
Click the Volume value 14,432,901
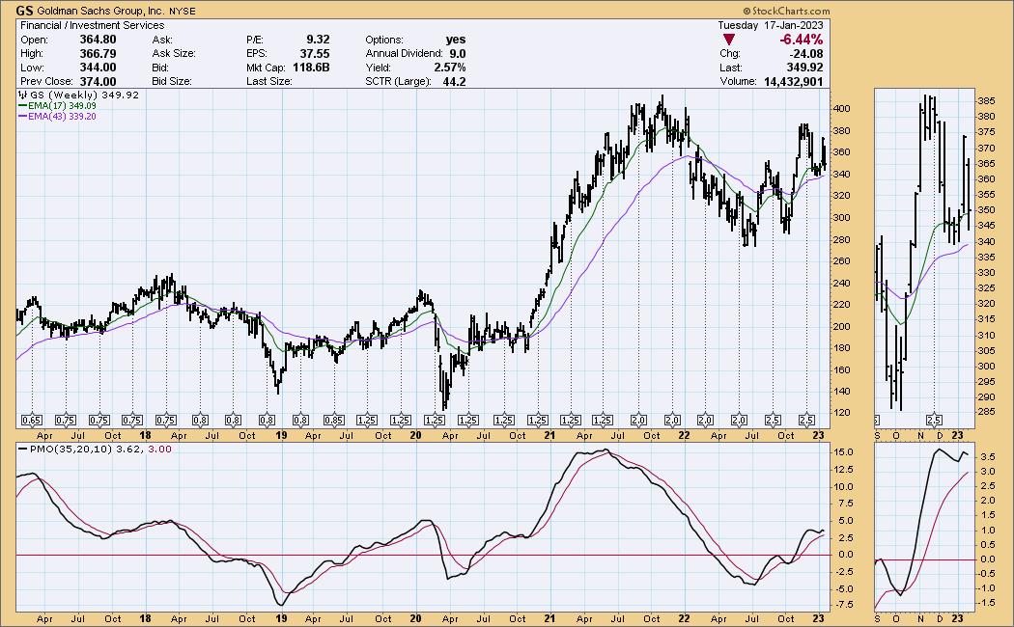click(794, 82)
